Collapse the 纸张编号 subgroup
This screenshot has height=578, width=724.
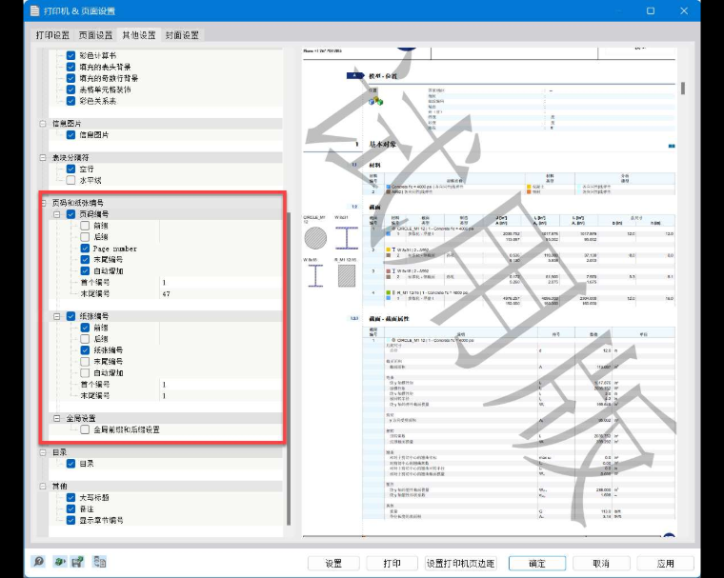57,316
